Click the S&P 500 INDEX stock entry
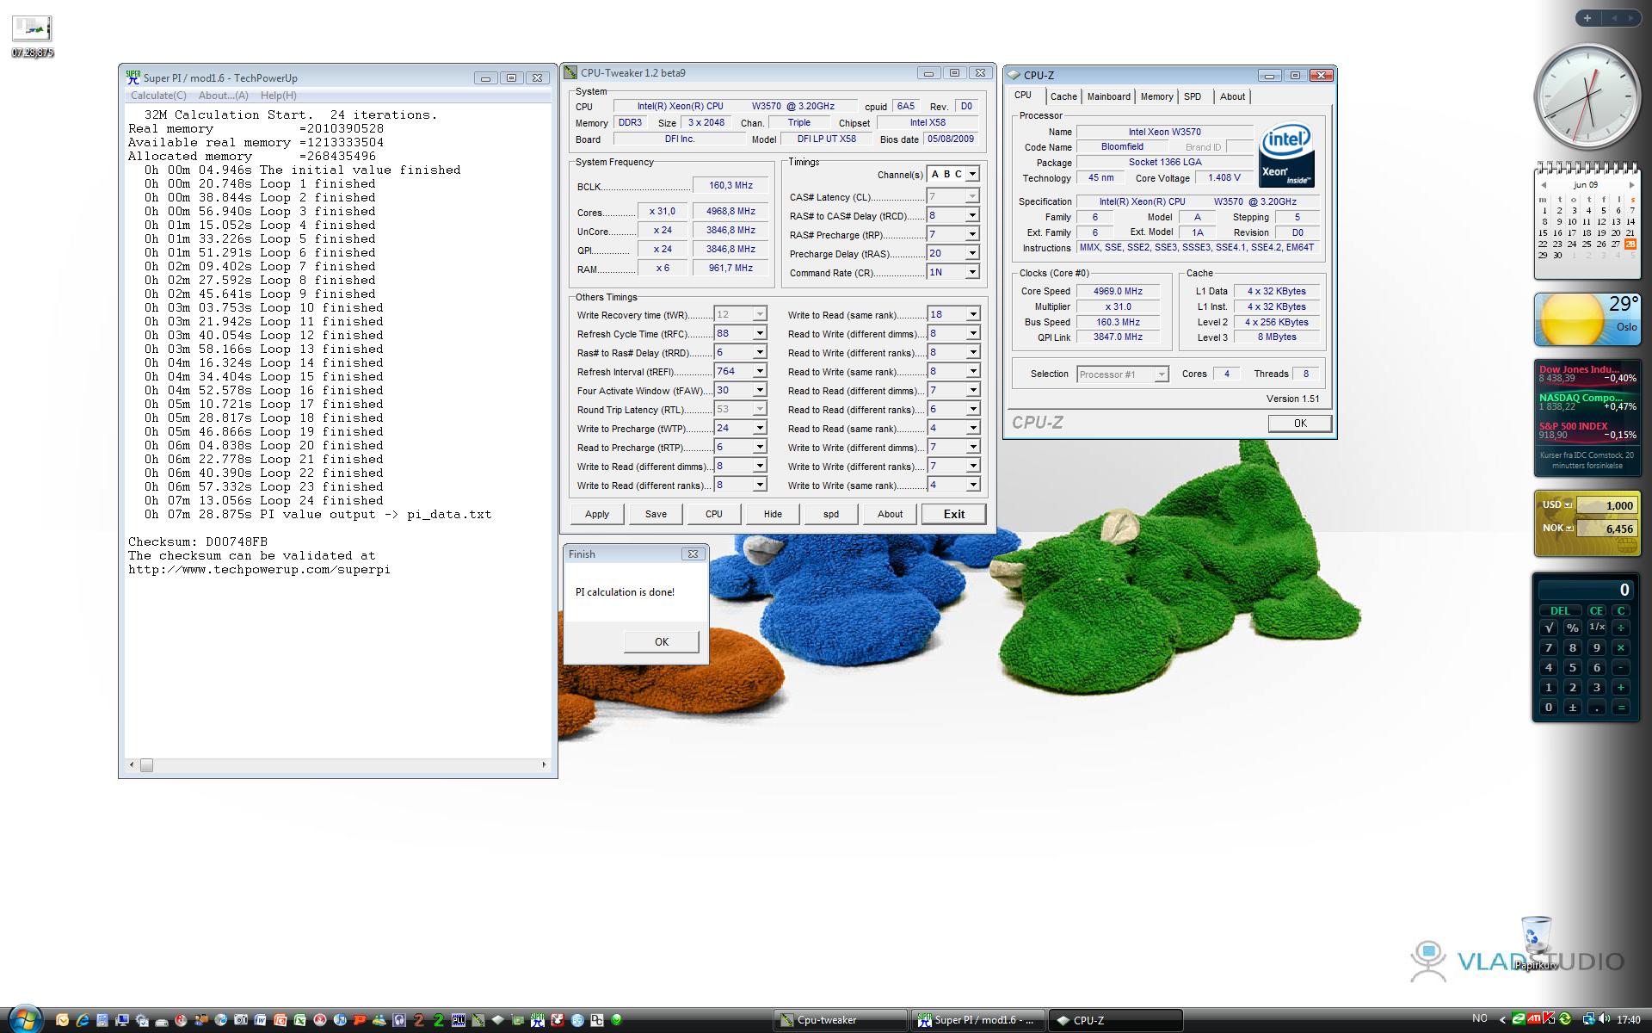Image resolution: width=1652 pixels, height=1033 pixels. click(x=1587, y=430)
